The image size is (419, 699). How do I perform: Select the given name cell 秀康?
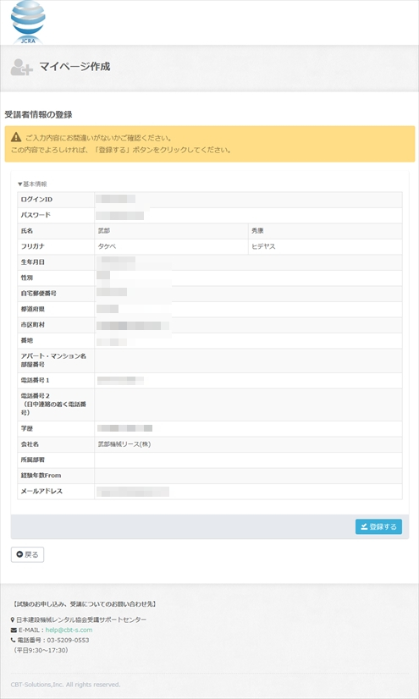point(325,231)
